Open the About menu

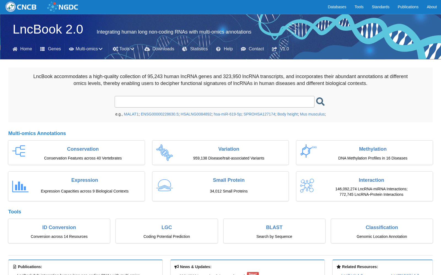(x=432, y=7)
